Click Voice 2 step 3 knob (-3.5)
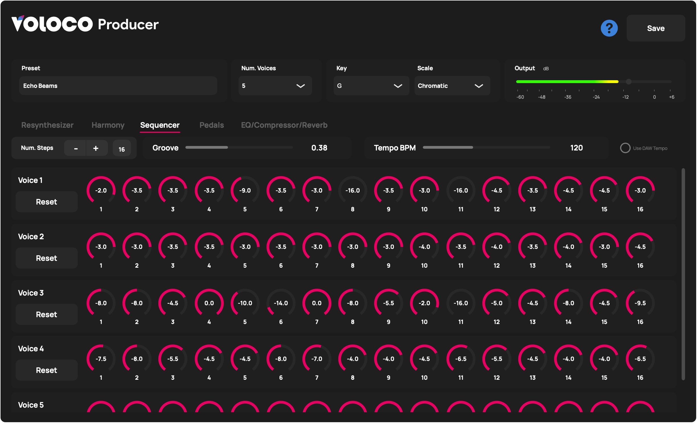The image size is (697, 423). [173, 247]
